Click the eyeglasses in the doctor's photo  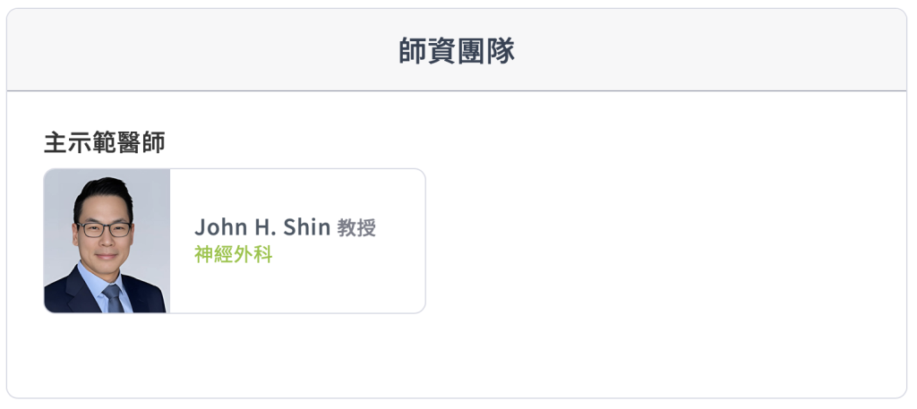pos(104,229)
